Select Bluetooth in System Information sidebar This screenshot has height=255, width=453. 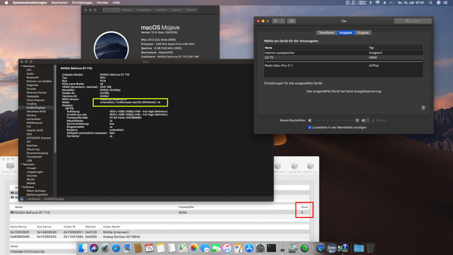(x=33, y=77)
